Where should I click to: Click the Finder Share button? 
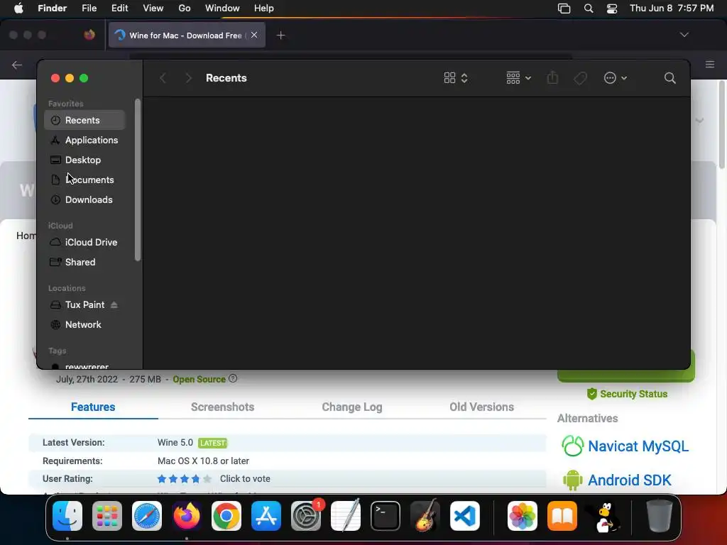[552, 78]
